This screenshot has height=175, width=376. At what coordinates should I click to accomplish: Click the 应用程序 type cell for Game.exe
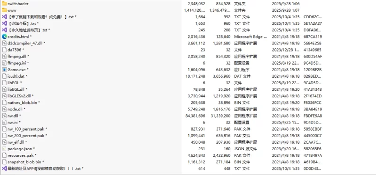tap(242, 69)
